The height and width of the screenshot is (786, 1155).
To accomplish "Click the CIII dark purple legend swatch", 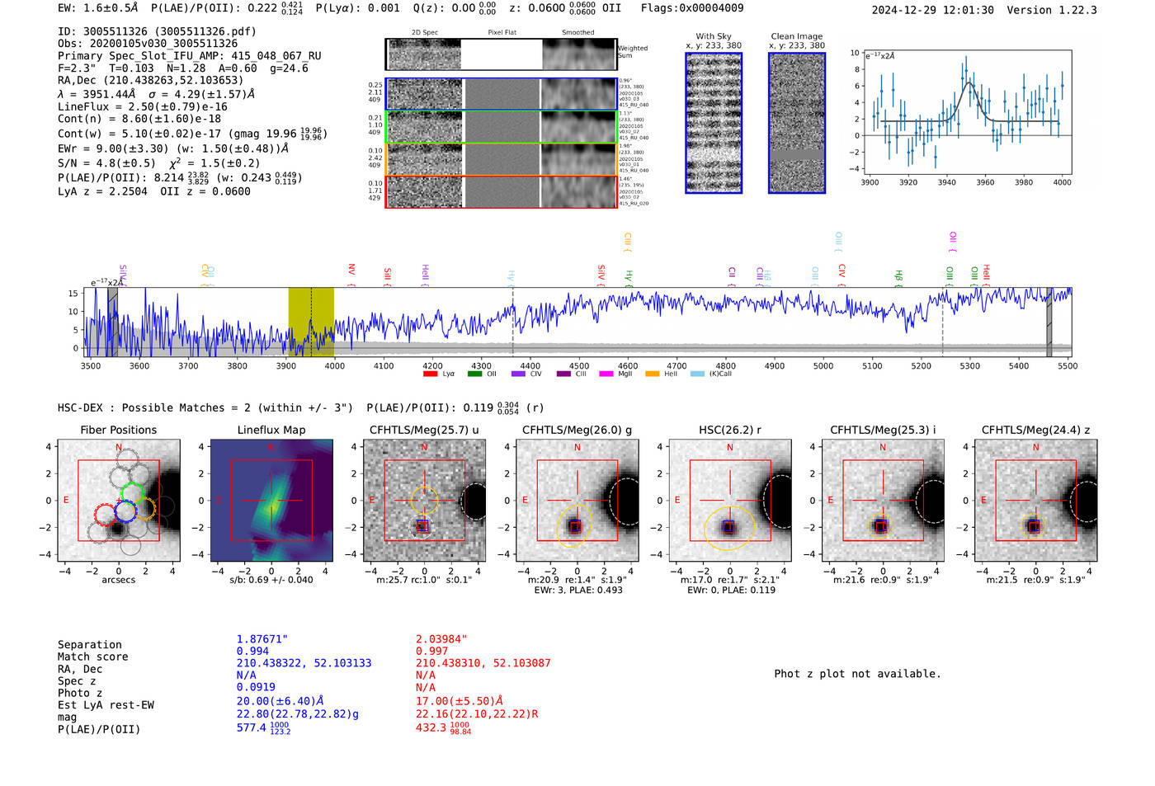I will [563, 374].
